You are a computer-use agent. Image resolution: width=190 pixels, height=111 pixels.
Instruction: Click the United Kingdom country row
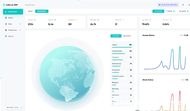pos(122,77)
